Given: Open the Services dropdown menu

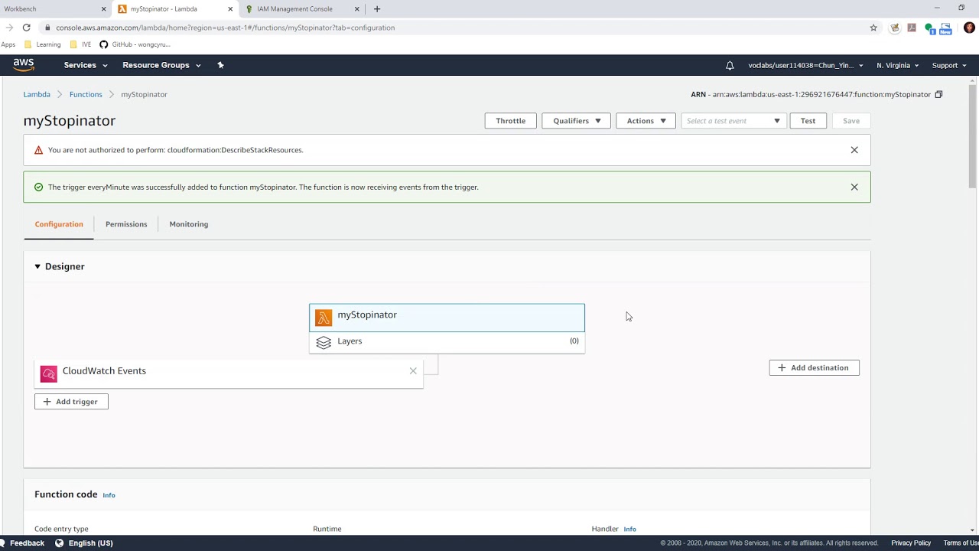Looking at the screenshot, I should coord(85,65).
